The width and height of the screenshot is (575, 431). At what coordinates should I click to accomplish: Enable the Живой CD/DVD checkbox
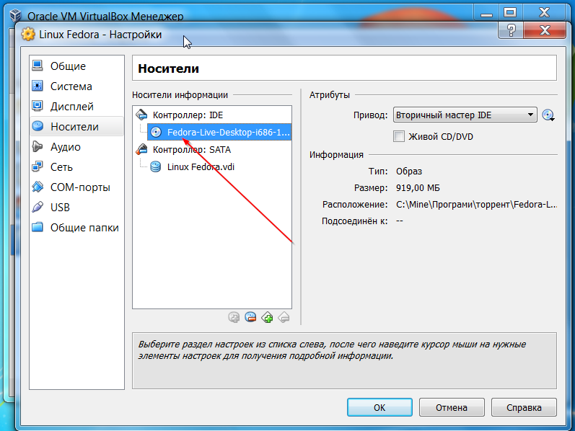point(399,136)
